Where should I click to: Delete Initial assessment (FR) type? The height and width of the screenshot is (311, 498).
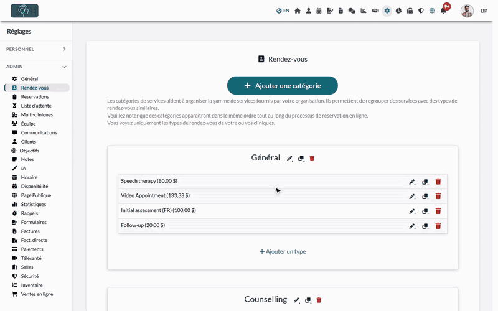click(x=438, y=211)
